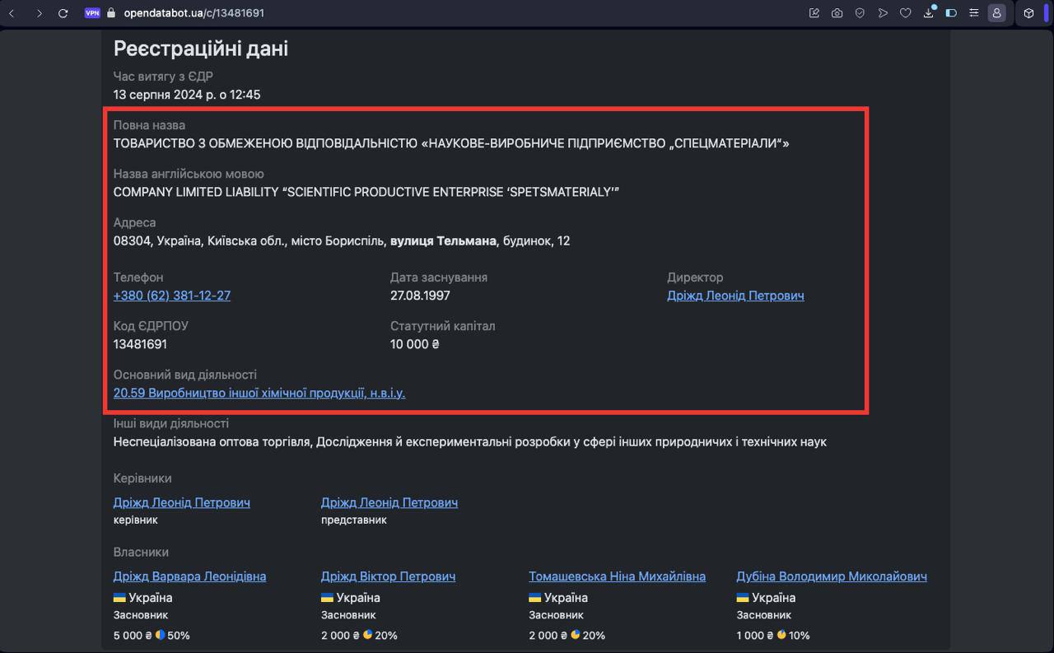Viewport: 1054px width, 653px height.
Task: Take a snapshot with the camera icon
Action: point(837,13)
